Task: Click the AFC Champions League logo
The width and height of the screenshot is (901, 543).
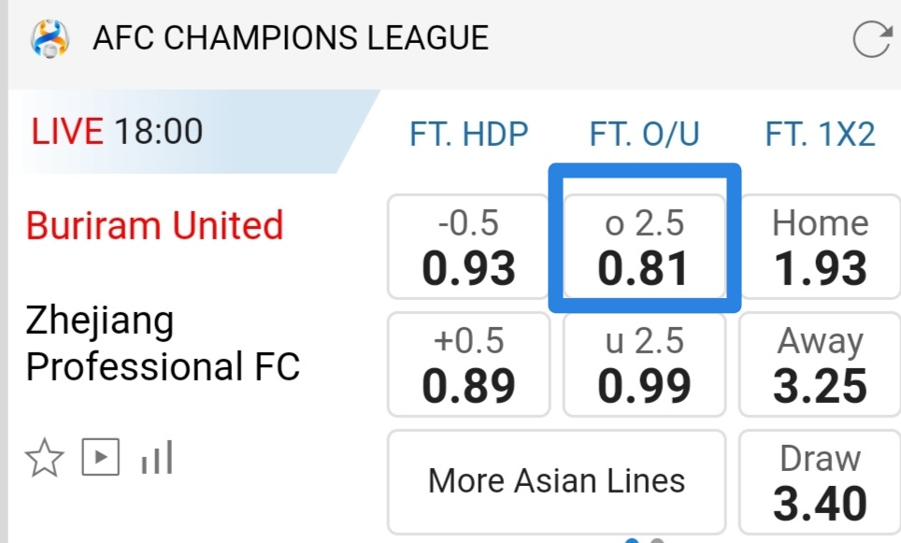Action: click(49, 39)
